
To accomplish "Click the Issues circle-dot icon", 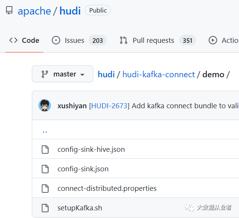I will (56, 41).
